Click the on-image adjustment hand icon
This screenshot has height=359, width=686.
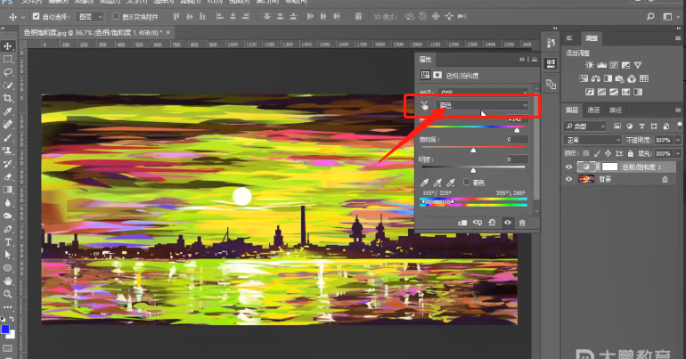[x=425, y=106]
